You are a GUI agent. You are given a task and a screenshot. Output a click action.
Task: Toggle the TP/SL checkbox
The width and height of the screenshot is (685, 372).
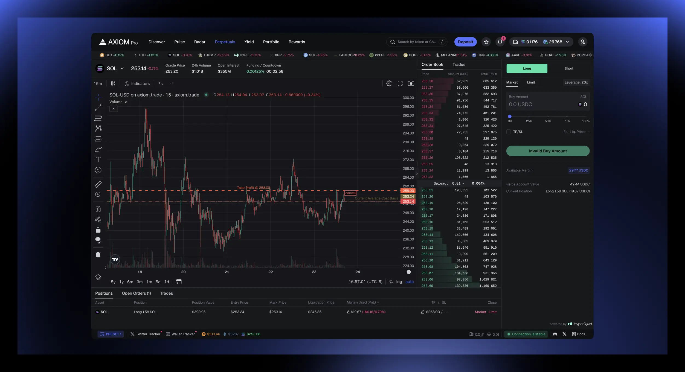click(508, 132)
